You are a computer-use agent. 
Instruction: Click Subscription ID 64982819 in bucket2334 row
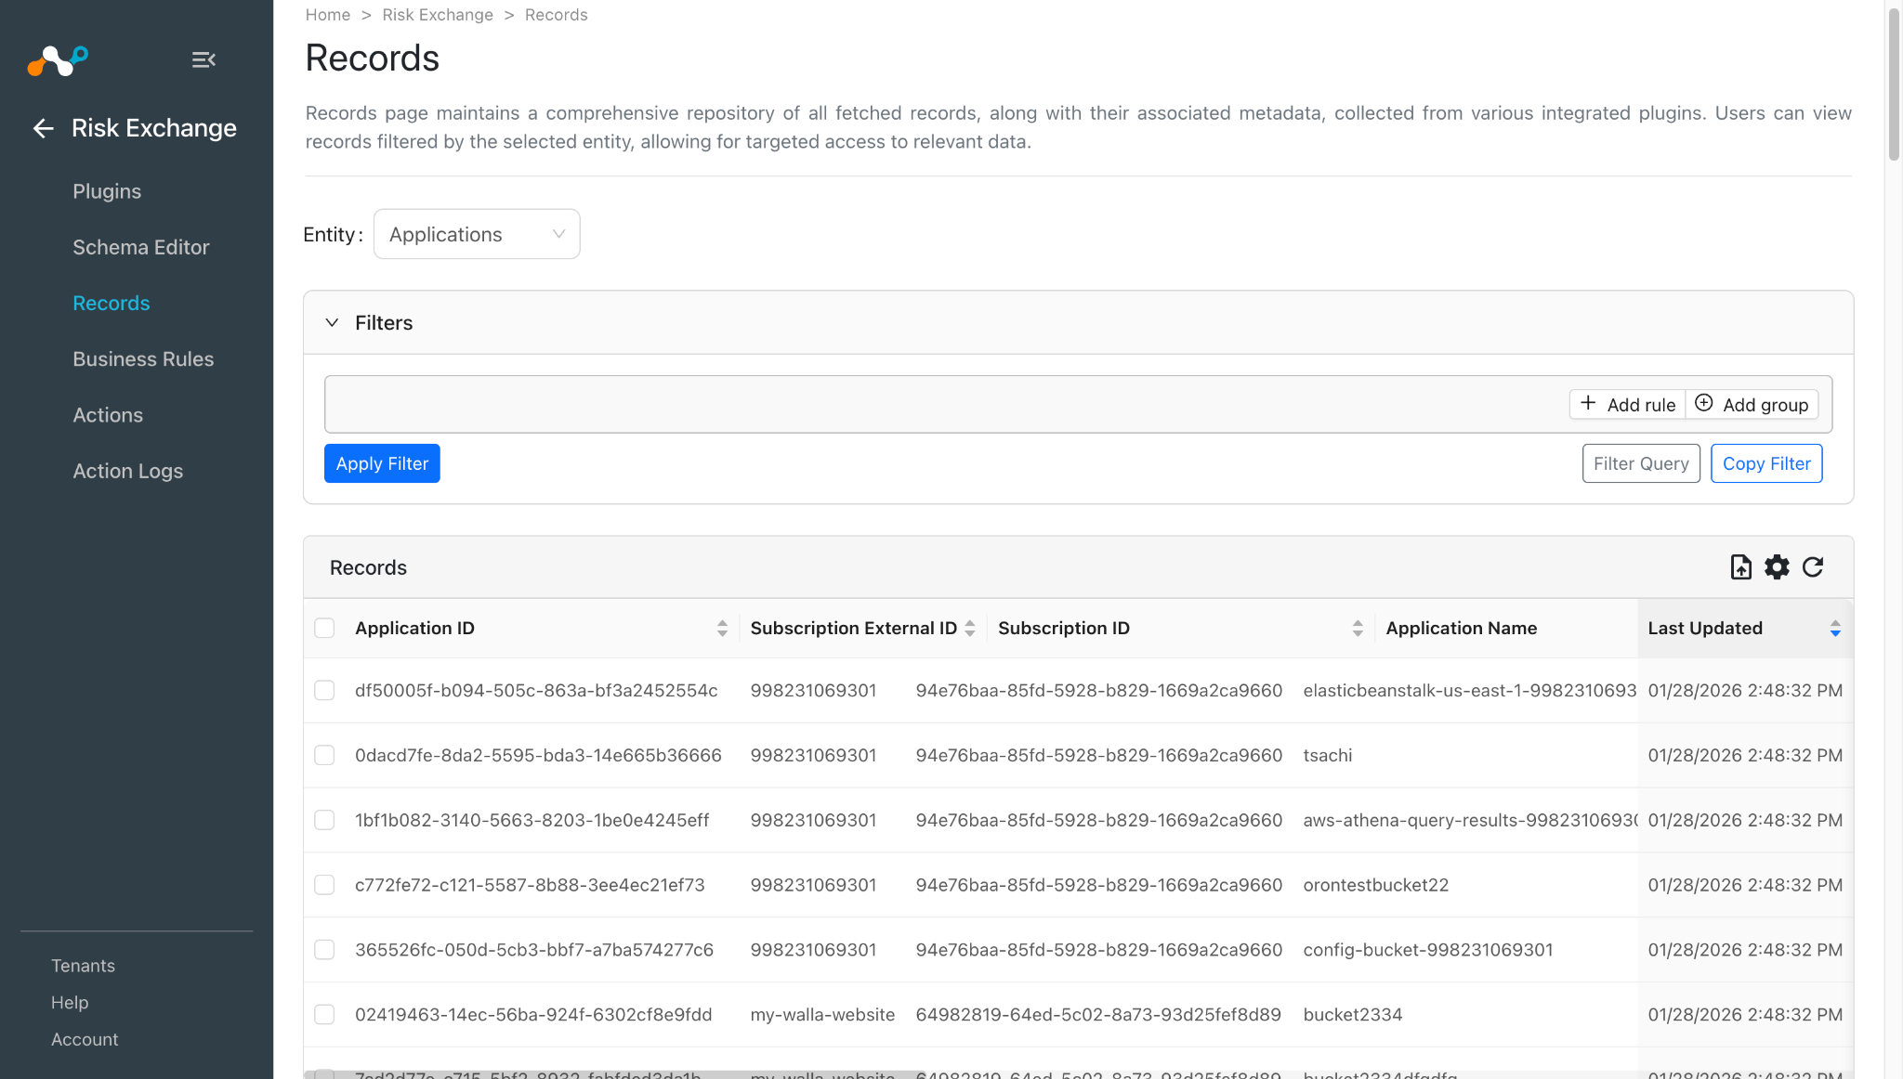(x=1098, y=1015)
